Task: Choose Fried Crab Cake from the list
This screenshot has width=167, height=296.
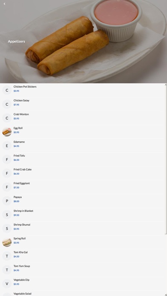Action: click(82, 173)
